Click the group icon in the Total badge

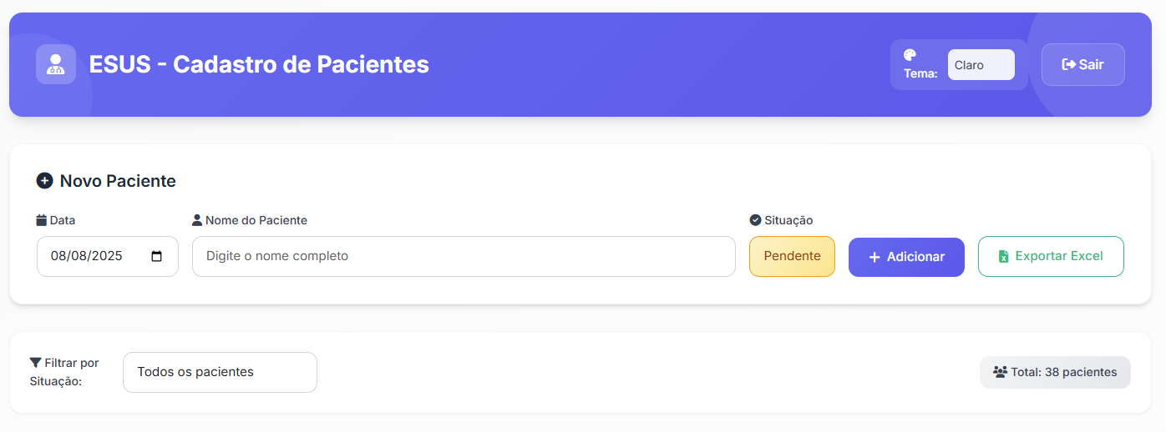[x=1000, y=372]
